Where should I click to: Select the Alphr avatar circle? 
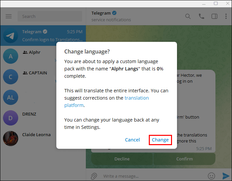(11, 56)
